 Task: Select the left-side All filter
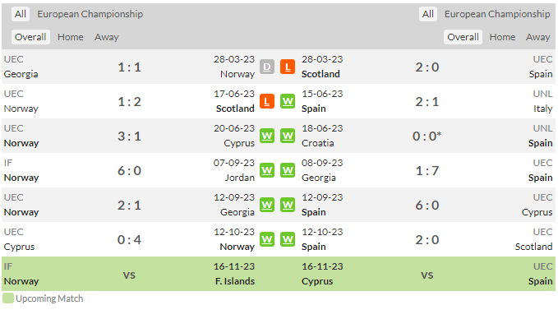click(x=21, y=14)
